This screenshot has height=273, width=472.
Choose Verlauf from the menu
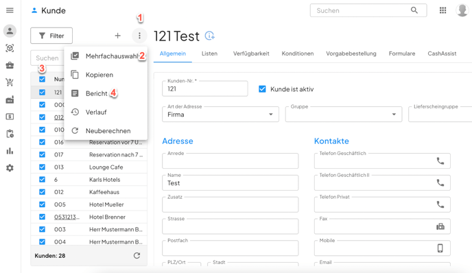[x=106, y=112]
